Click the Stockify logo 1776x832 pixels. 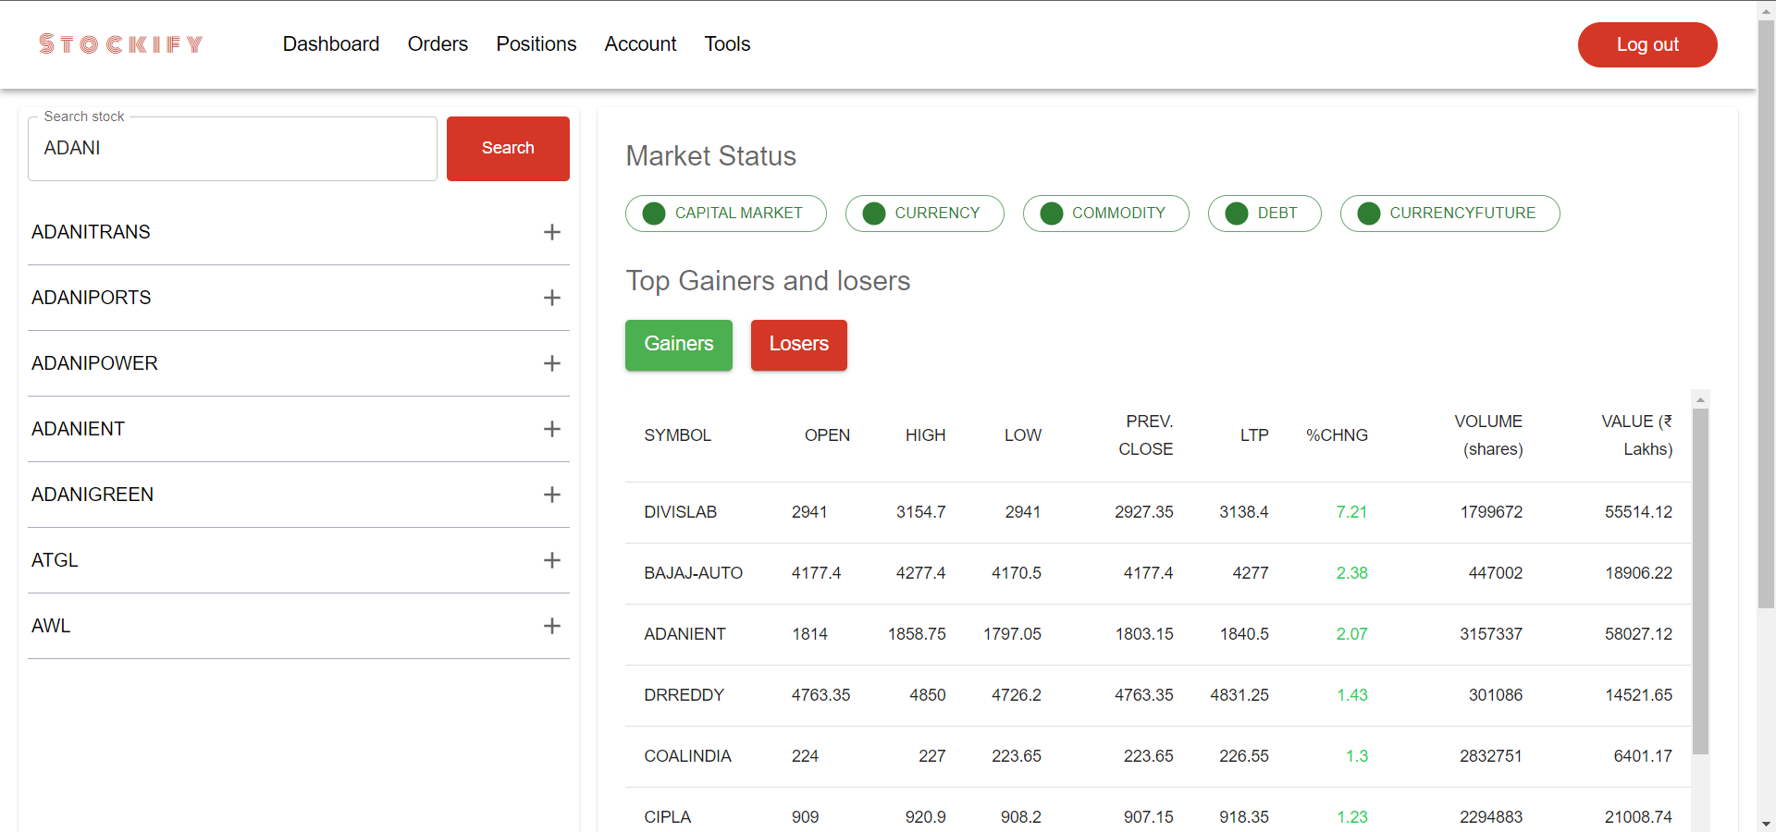[120, 43]
